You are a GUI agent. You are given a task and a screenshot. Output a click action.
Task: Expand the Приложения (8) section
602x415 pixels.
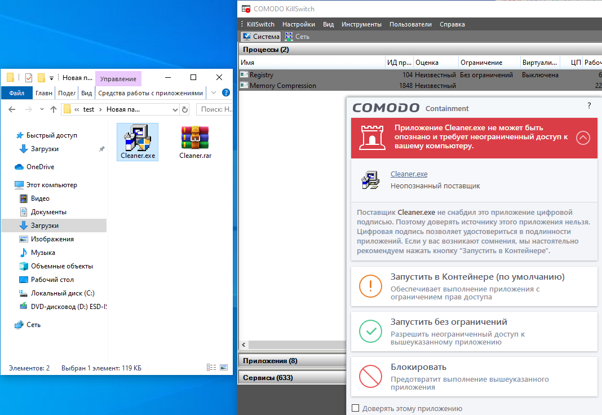click(292, 360)
